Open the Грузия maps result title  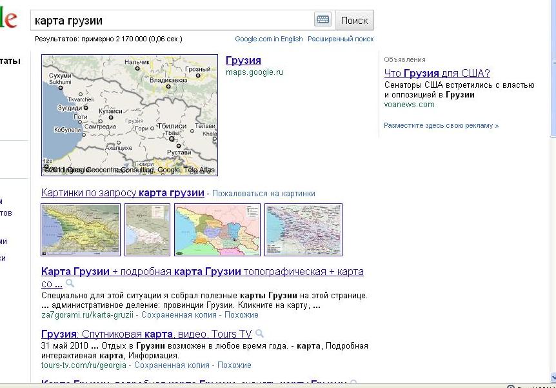[243, 60]
